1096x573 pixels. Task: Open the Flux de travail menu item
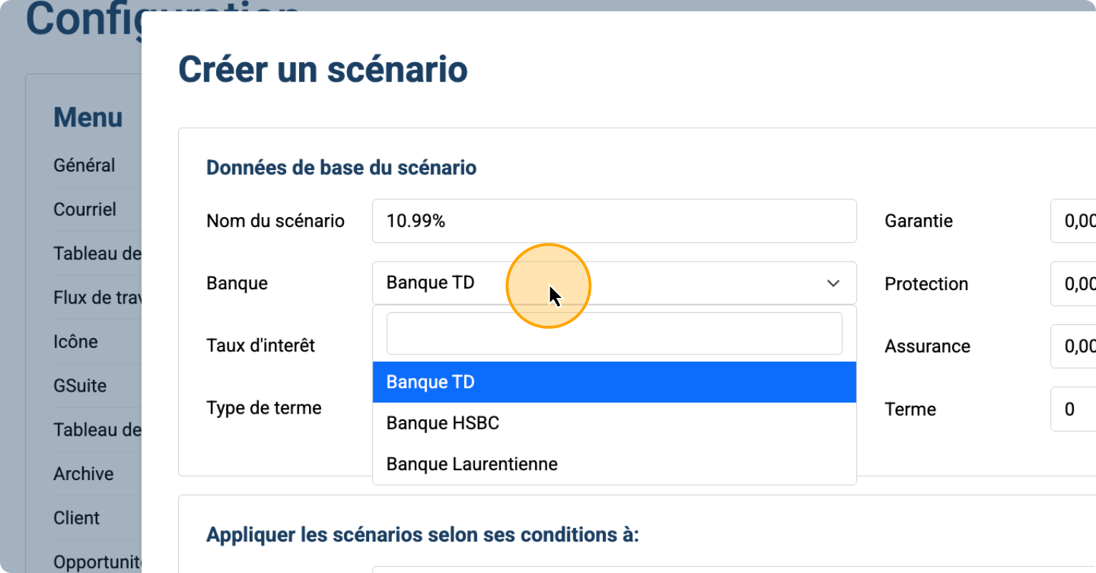click(x=97, y=297)
